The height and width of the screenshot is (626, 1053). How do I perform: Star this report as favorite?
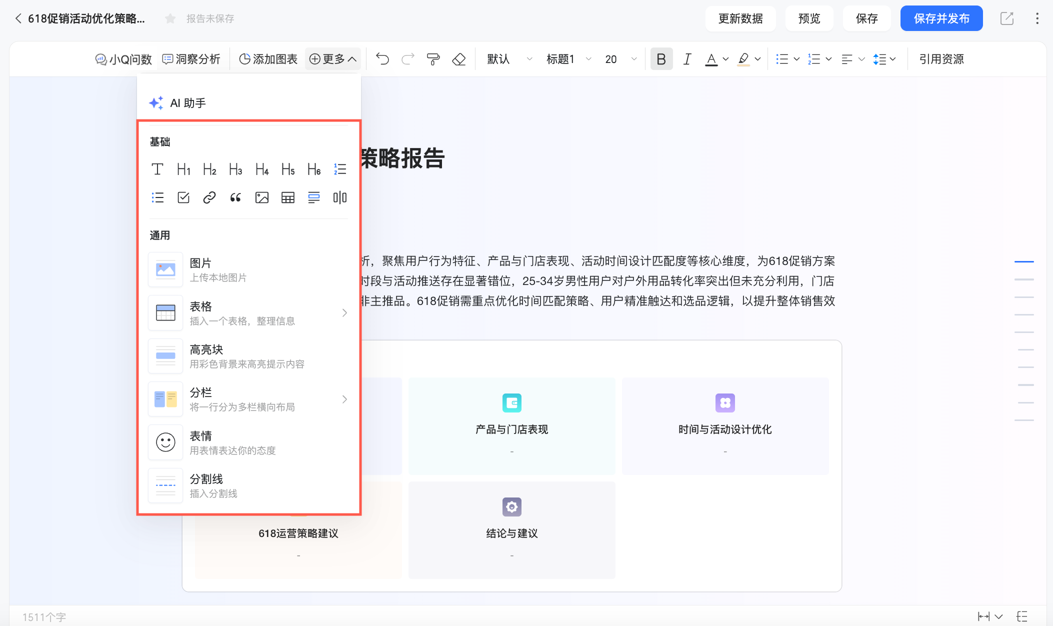(x=170, y=18)
